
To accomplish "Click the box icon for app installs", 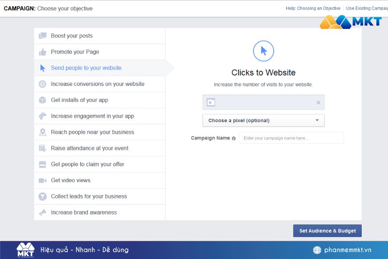I will coord(42,100).
